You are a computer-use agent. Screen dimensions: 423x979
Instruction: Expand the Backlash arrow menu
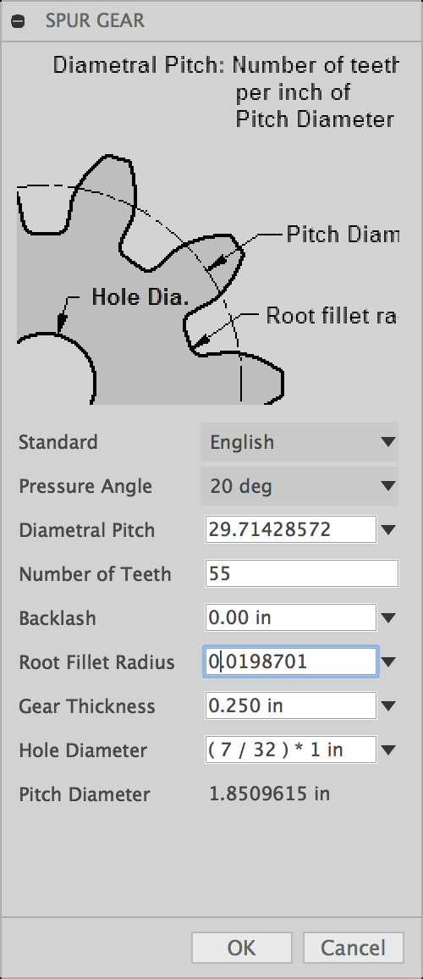388,618
